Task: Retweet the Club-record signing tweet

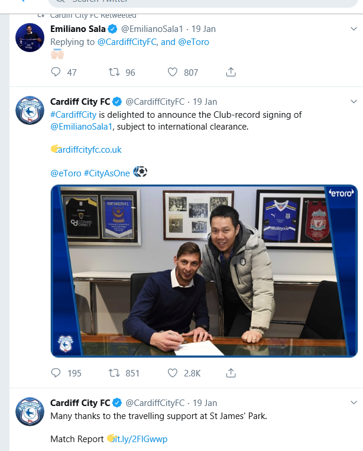Action: click(x=114, y=373)
